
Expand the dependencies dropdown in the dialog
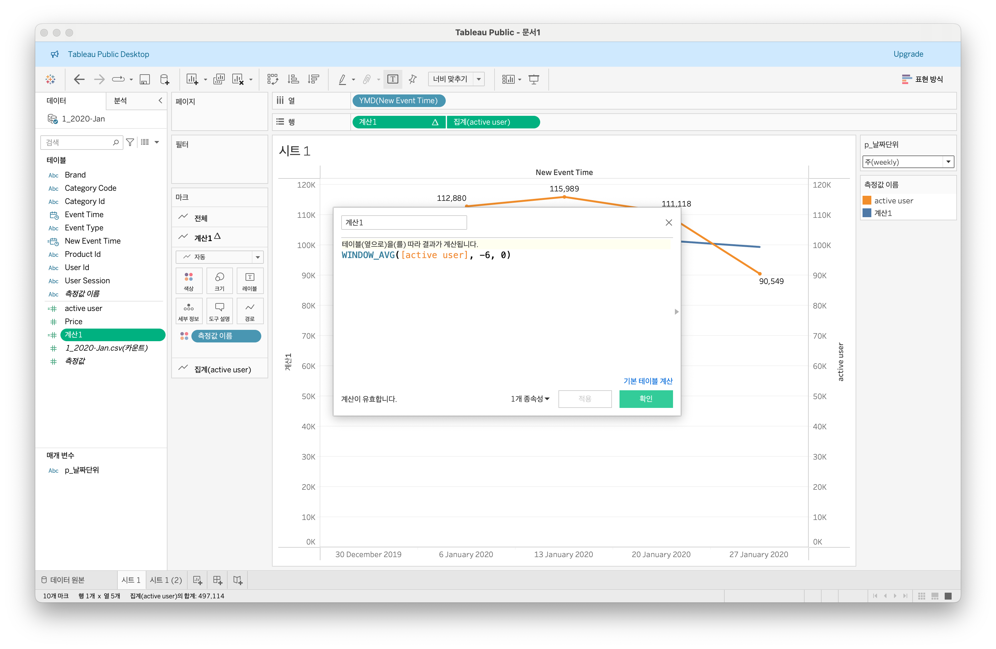(x=529, y=399)
